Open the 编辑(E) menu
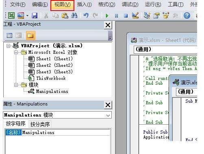 point(40,4)
